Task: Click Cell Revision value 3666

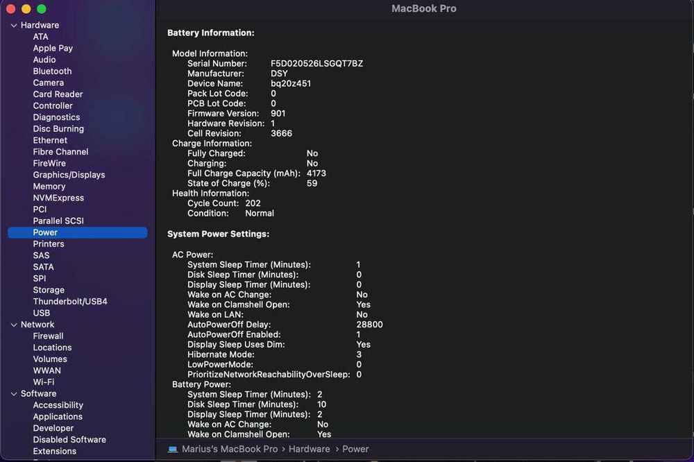Action: [281, 133]
